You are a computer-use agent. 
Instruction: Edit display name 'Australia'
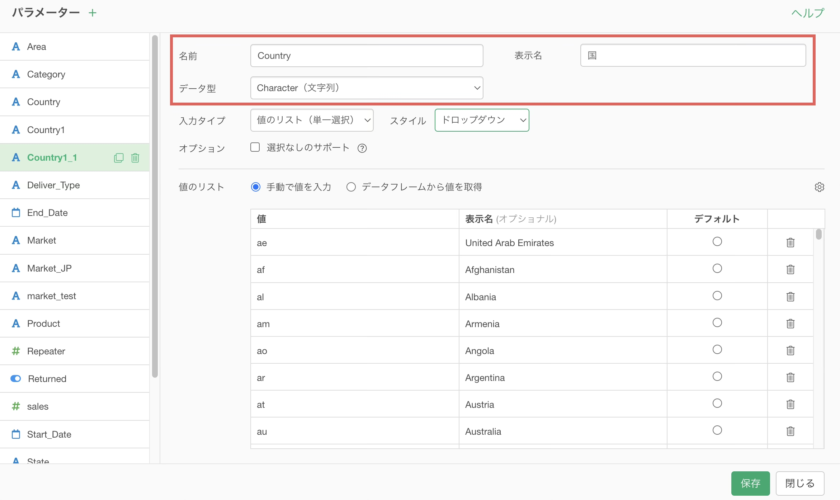pos(563,431)
